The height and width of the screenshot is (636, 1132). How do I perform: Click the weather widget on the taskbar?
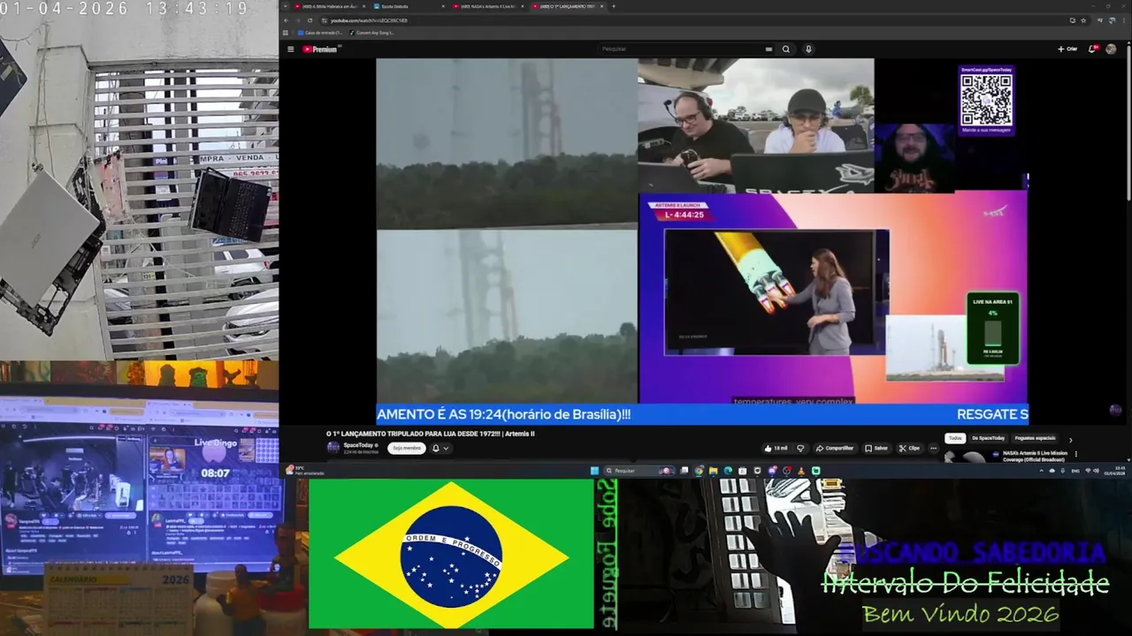(x=305, y=471)
